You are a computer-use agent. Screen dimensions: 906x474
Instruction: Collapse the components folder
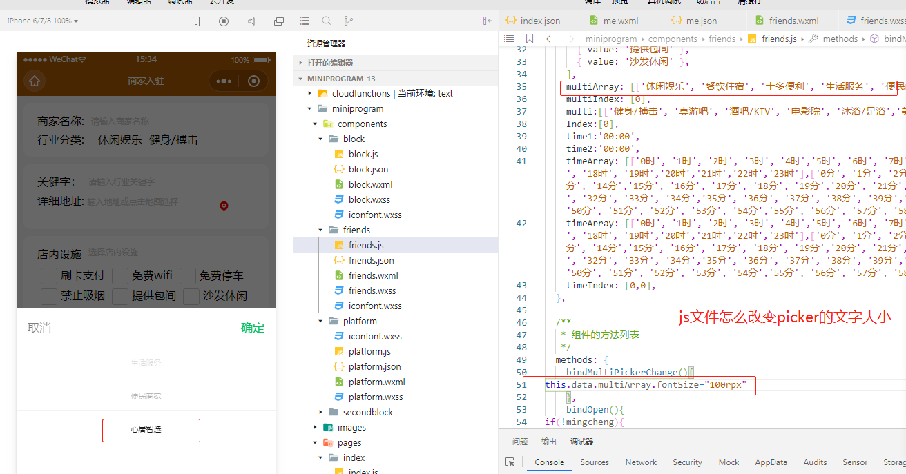[x=316, y=124]
